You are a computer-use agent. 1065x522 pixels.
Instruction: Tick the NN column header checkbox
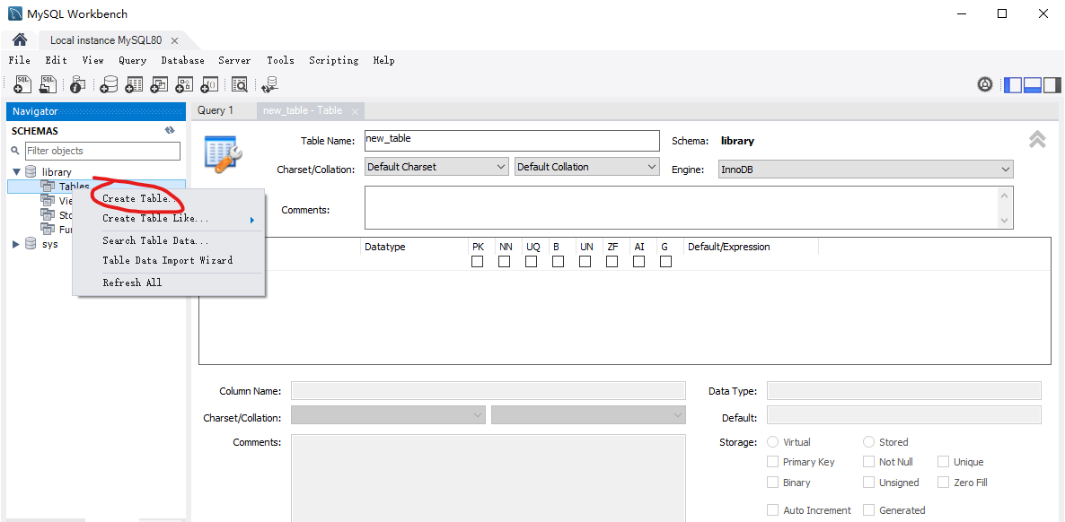coord(504,261)
